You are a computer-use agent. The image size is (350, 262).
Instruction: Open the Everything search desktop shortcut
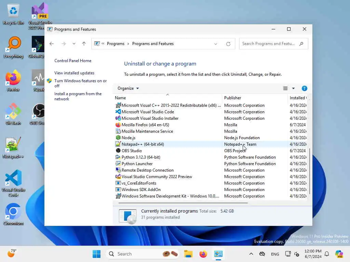tap(13, 47)
